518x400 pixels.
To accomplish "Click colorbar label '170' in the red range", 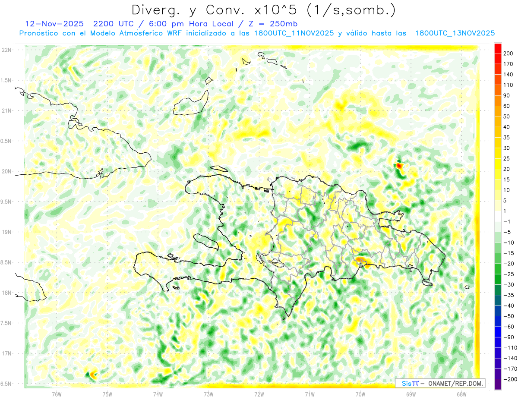I will point(509,64).
